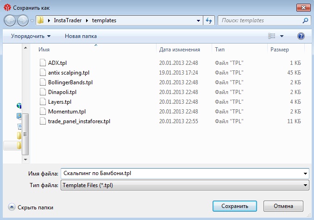
Task: Select the Layers.tpl file
Action: coord(60,102)
